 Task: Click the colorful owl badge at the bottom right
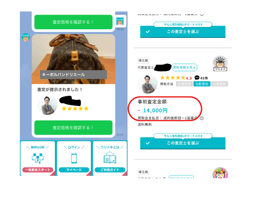tap(220, 173)
